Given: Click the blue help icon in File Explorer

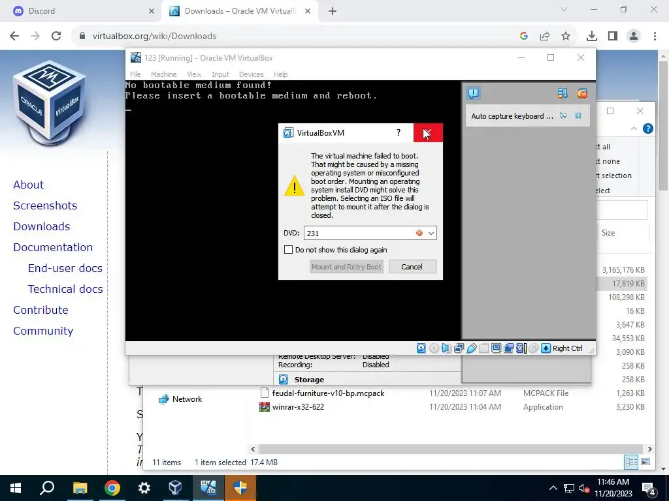Looking at the screenshot, I should coord(647,129).
